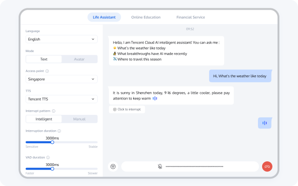298x186 pixels.
Task: Click the Interruption duration info icon
Action: 59,131
